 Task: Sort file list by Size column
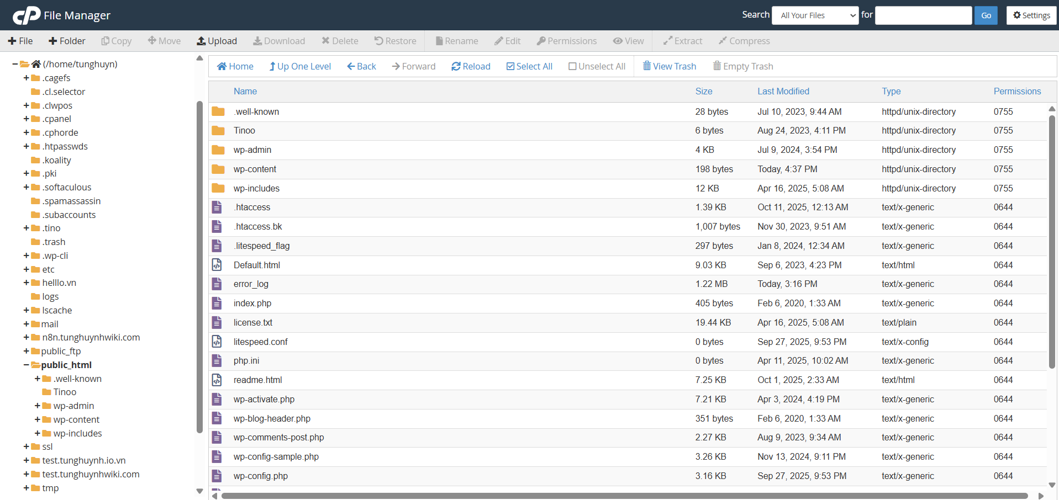point(703,91)
